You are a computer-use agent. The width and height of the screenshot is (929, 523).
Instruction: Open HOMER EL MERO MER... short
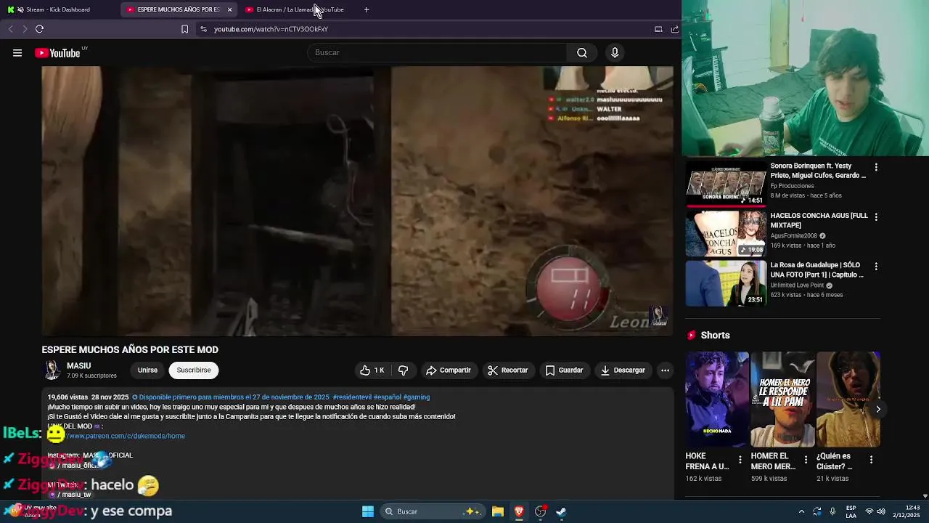click(782, 400)
